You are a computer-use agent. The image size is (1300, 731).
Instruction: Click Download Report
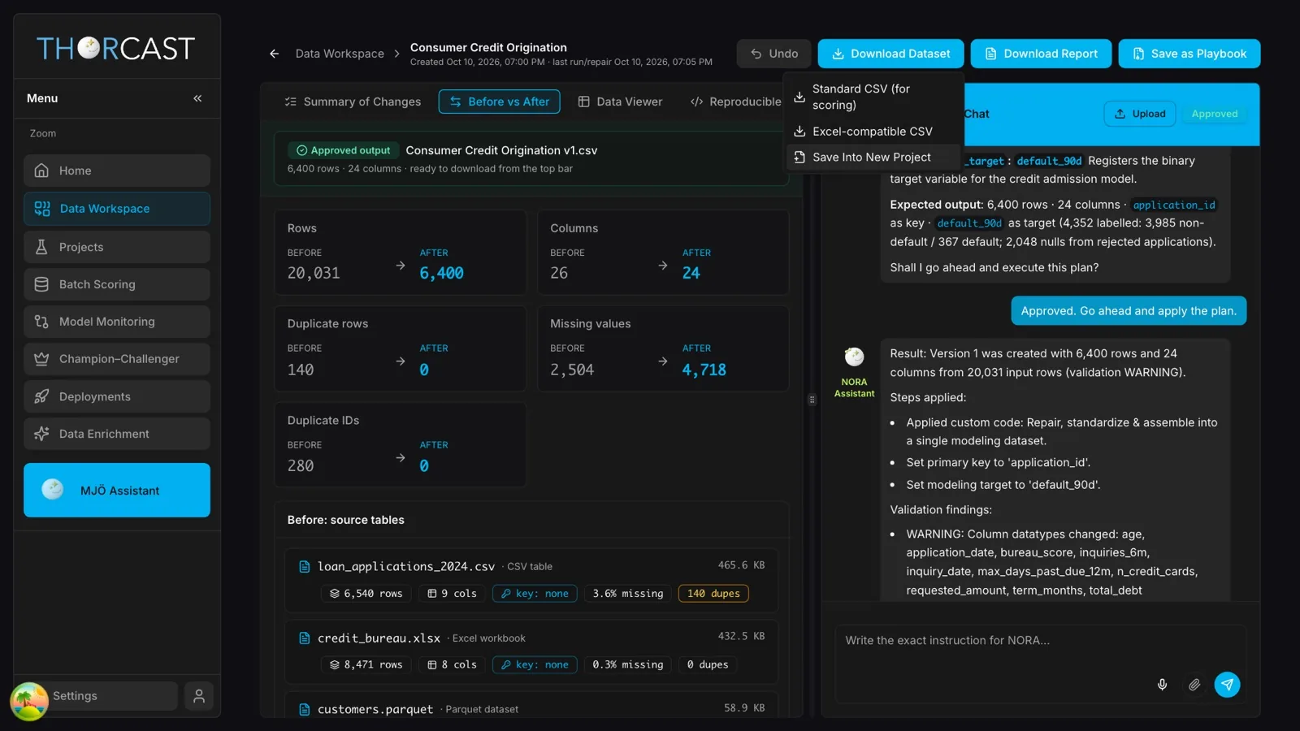point(1041,54)
